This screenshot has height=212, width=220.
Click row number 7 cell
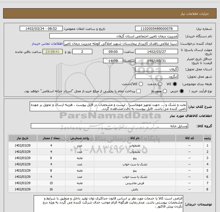(x=207, y=183)
